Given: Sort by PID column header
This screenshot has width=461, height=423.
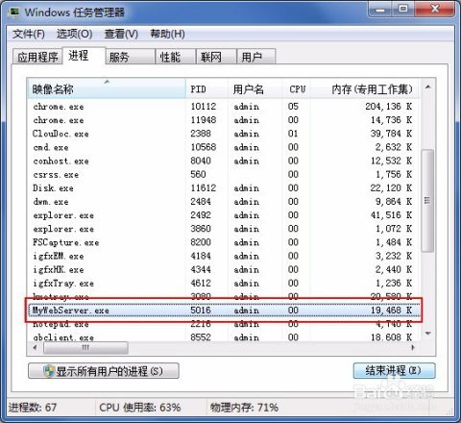Looking at the screenshot, I should pyautogui.click(x=206, y=88).
